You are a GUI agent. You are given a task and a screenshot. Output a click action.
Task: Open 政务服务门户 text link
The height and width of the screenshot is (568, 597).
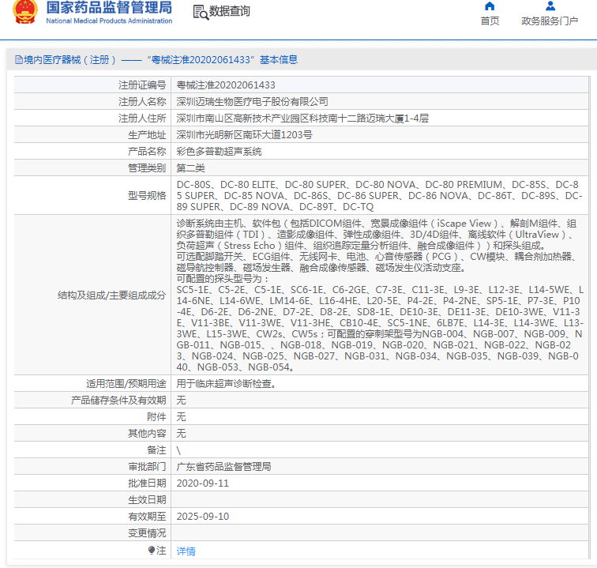tap(550, 21)
